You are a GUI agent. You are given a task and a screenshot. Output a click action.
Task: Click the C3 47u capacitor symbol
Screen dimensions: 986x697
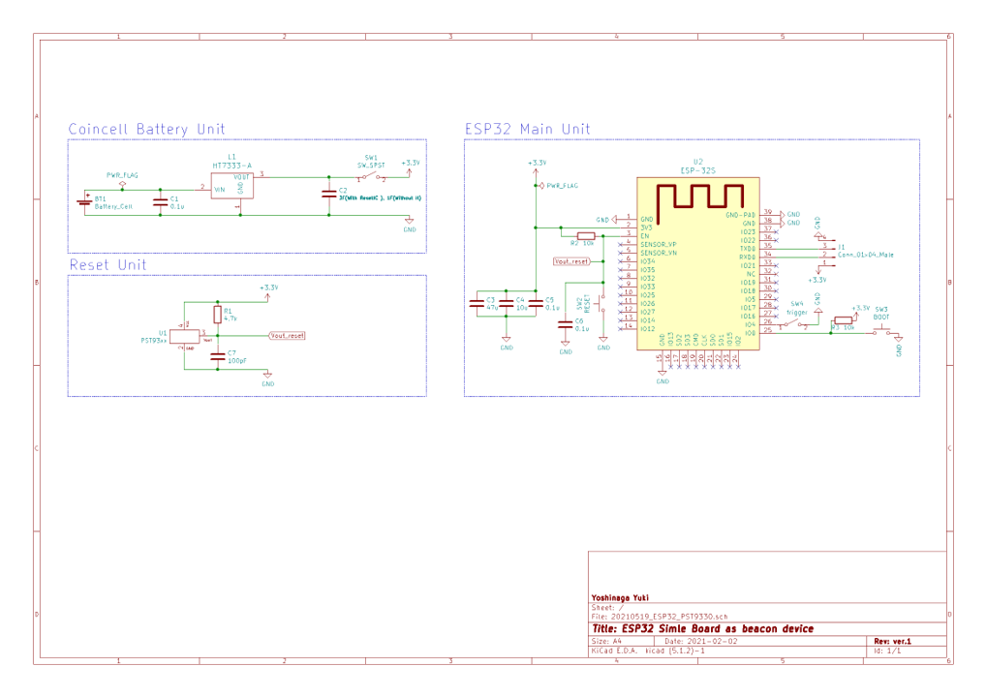coord(477,304)
